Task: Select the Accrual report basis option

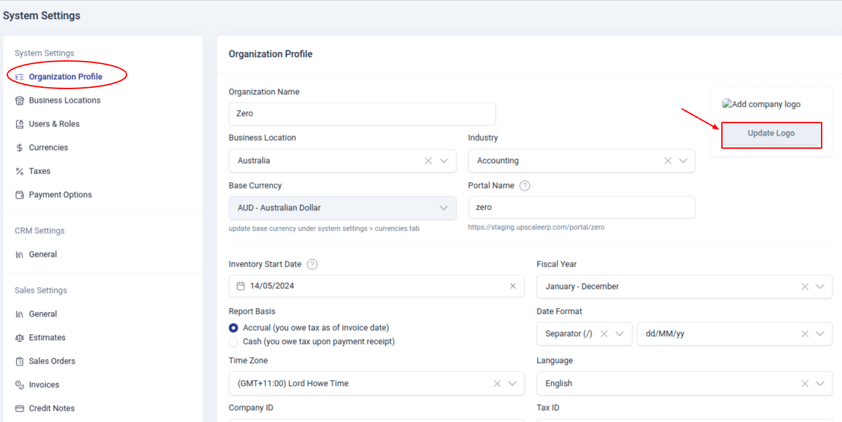Action: 234,328
